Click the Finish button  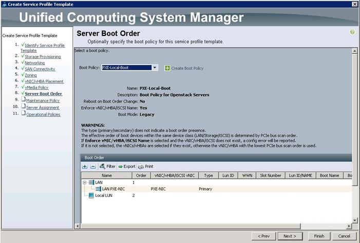(x=319, y=236)
